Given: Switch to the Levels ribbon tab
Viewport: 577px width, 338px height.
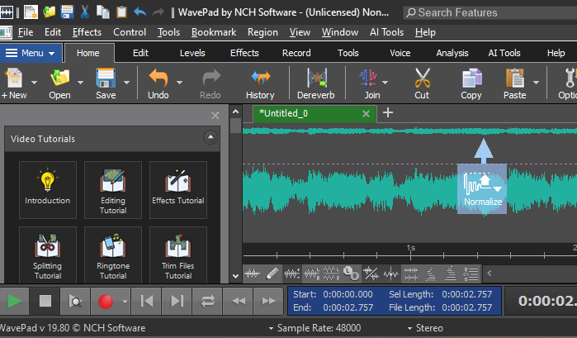Looking at the screenshot, I should pyautogui.click(x=192, y=53).
